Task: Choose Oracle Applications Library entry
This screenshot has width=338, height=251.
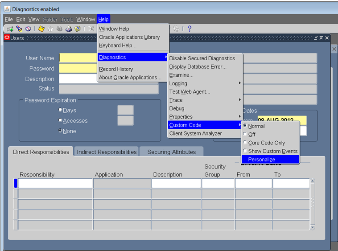Action: tap(132, 37)
